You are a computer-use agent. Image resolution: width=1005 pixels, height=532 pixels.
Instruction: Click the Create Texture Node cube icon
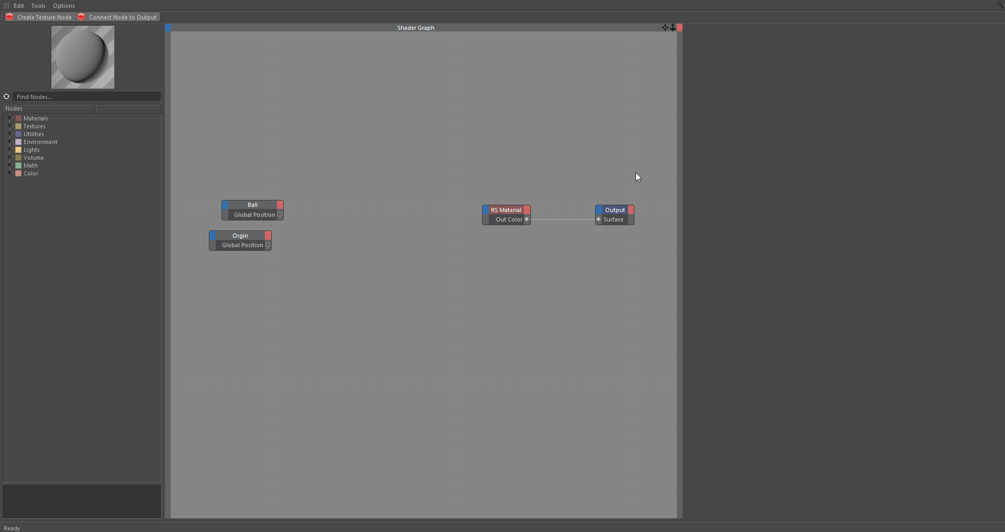(x=9, y=17)
